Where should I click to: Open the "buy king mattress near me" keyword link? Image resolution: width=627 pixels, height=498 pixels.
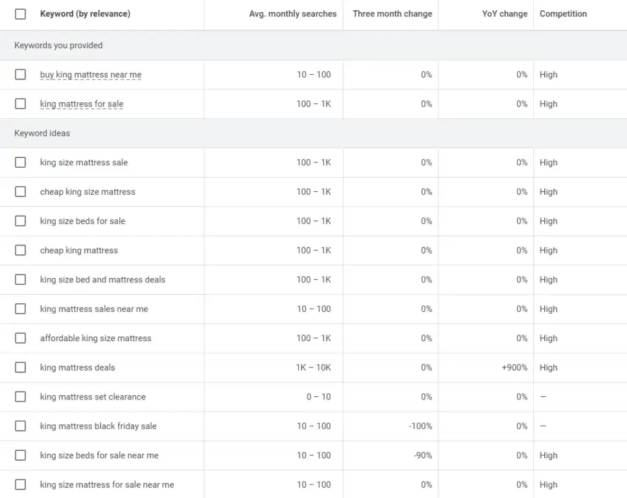[x=91, y=74]
